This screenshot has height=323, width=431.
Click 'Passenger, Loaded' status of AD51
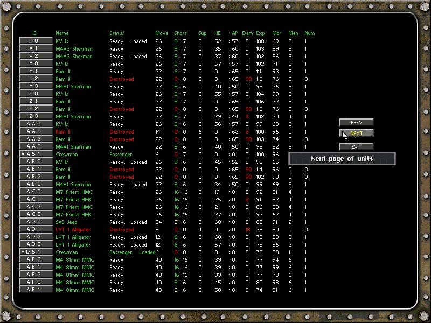pyautogui.click(x=132, y=252)
